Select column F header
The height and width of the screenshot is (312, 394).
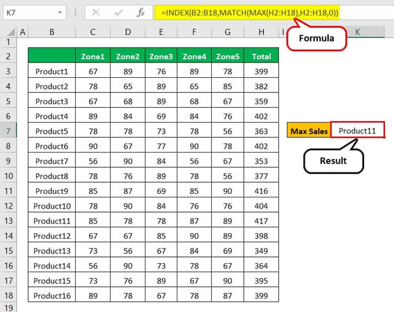[x=194, y=32]
